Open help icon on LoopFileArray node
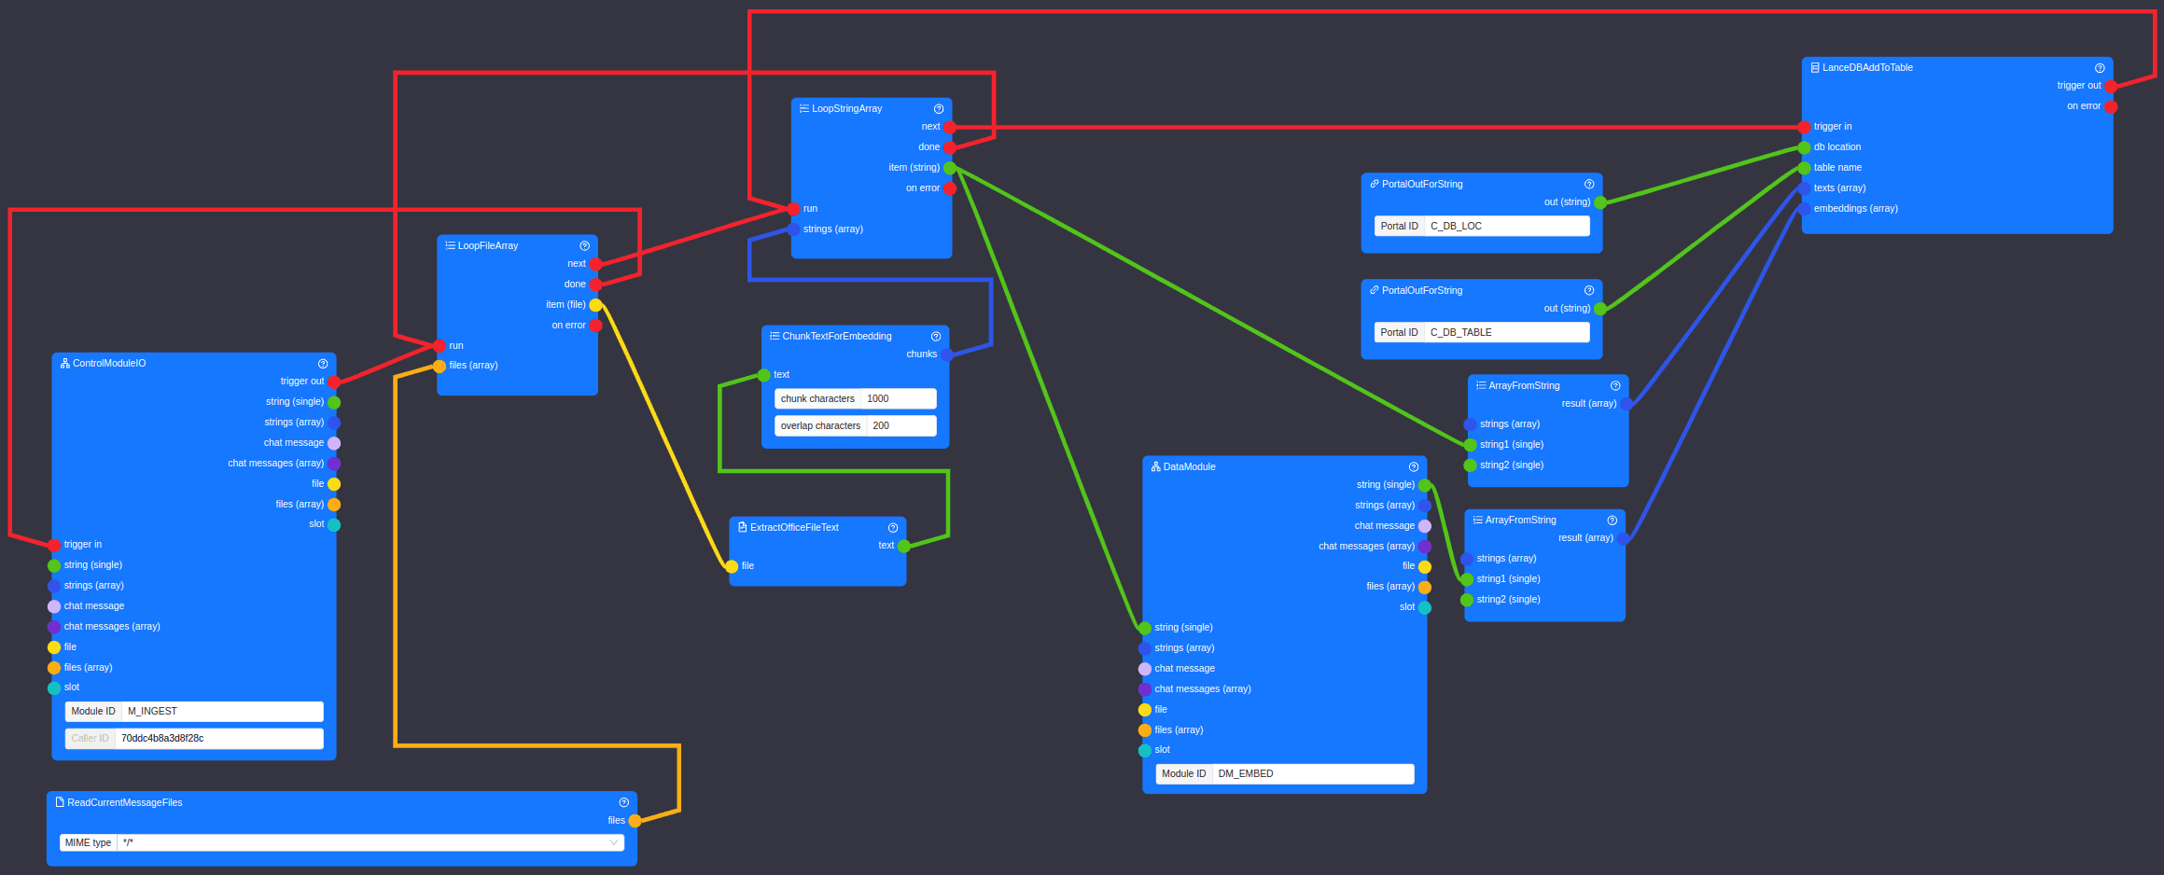Screen dimensions: 2164x875 pyautogui.click(x=585, y=246)
